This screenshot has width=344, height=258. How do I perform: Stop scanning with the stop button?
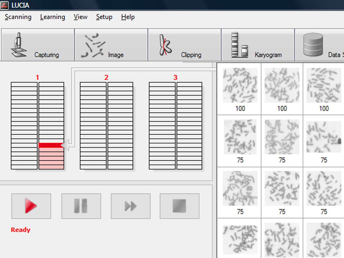[180, 206]
